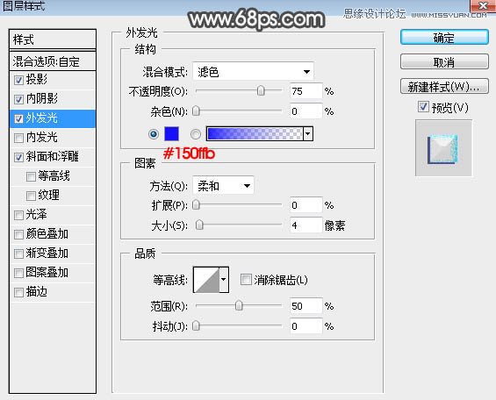496x400 pixels.
Task: Click 新建样式(W)... new style button
Action: 444,86
